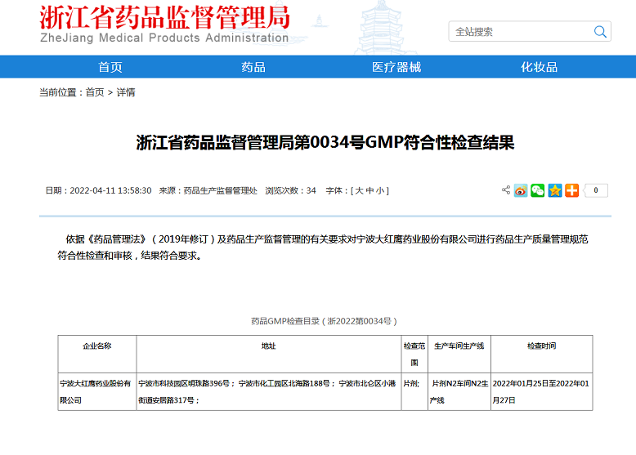The height and width of the screenshot is (455, 636).
Task: Click the 浙江省药品监督管理局 header logo
Action: 164,25
